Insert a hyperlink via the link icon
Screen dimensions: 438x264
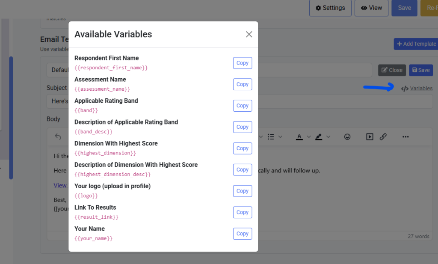click(x=383, y=136)
